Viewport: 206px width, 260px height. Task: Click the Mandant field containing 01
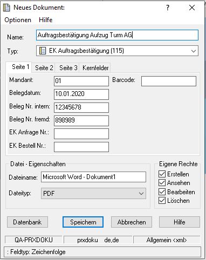point(81,81)
